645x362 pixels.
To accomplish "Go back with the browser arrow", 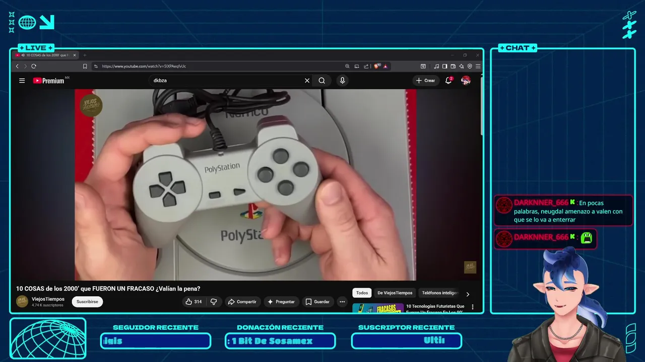I will tap(17, 66).
